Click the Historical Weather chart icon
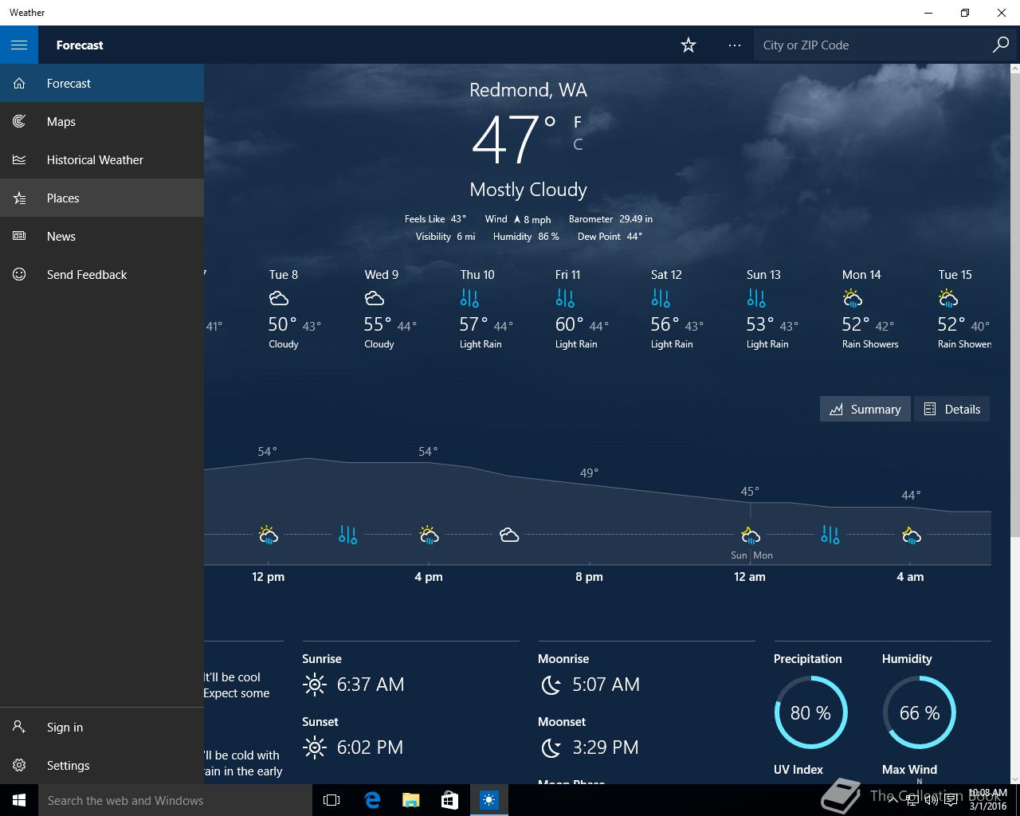This screenshot has height=816, width=1020. 19,159
